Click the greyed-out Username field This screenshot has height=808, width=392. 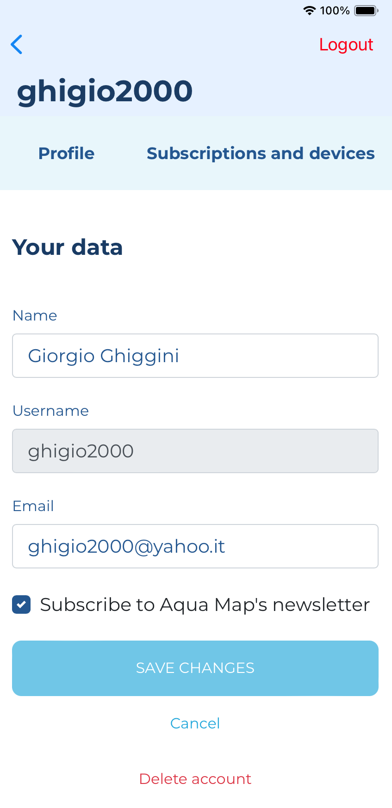pos(195,451)
